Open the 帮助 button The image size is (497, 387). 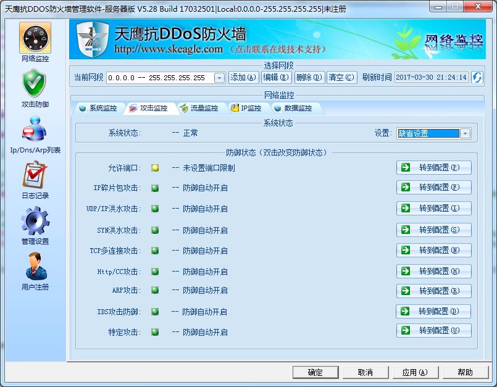coord(466,372)
